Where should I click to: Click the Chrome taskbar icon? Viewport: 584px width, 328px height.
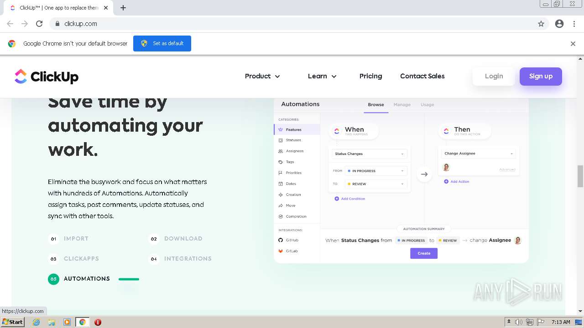point(82,322)
